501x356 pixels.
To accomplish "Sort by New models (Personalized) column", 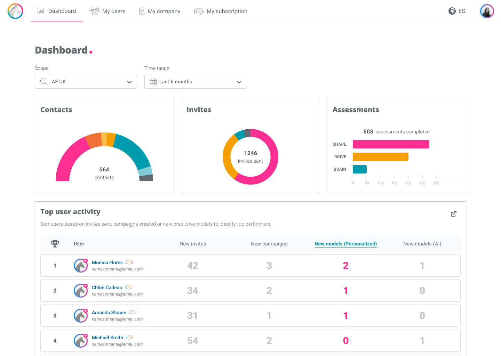I will 346,244.
